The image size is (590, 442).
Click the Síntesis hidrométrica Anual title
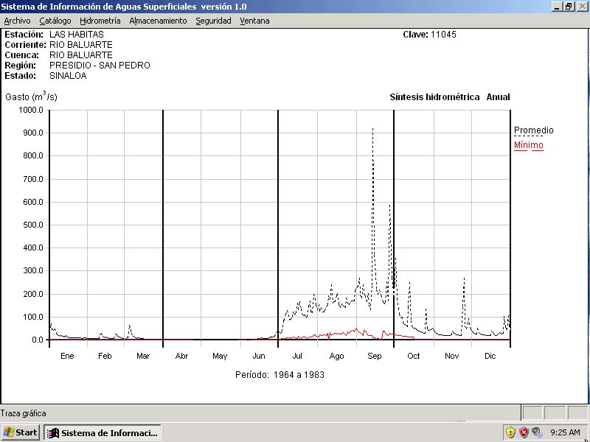(x=449, y=97)
